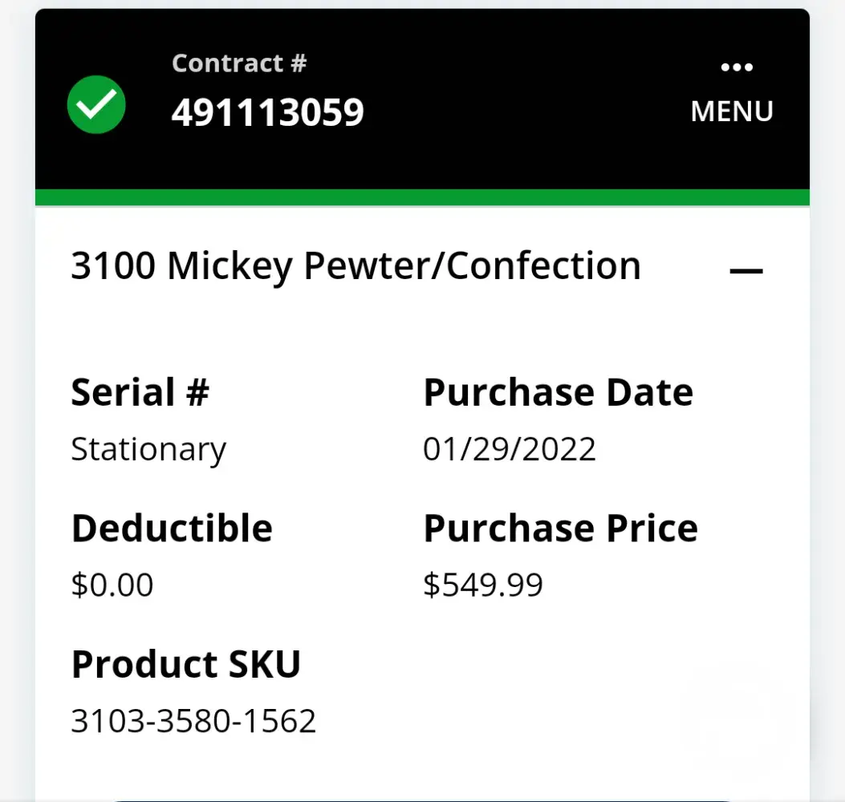This screenshot has width=845, height=802.
Task: Click the Serial # label
Action: tap(140, 393)
